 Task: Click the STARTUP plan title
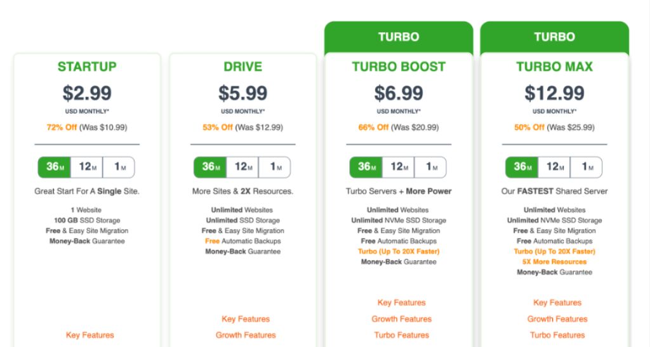pos(87,67)
